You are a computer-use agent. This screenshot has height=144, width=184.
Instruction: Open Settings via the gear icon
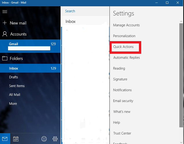coord(55,139)
